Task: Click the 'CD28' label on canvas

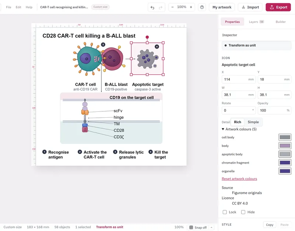Action: [119, 130]
